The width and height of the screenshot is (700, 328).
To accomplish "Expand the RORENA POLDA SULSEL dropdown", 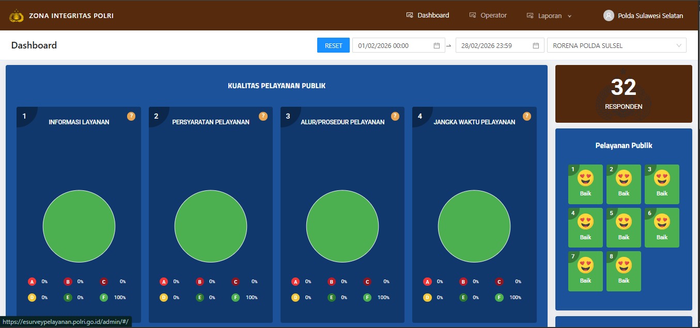I will tap(616, 45).
